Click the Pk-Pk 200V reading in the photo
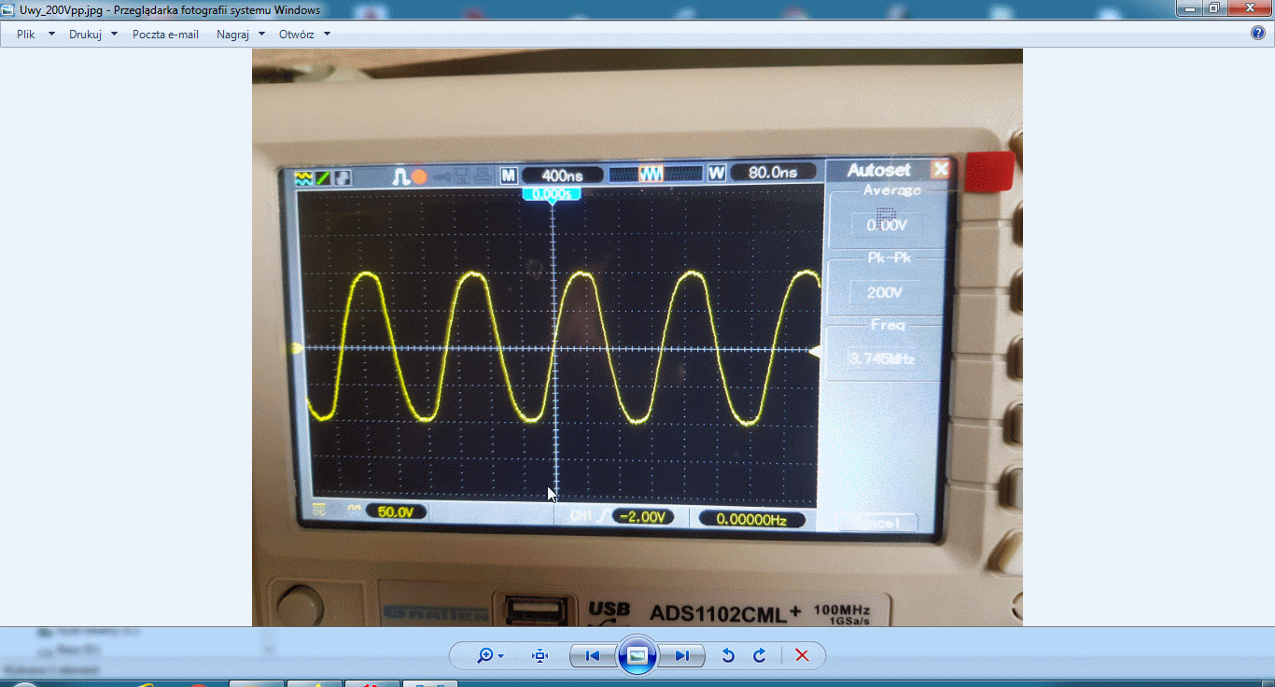 point(883,292)
